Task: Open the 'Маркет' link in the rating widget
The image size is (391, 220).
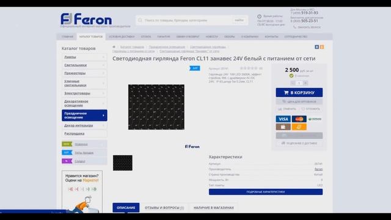Action: coord(90,180)
